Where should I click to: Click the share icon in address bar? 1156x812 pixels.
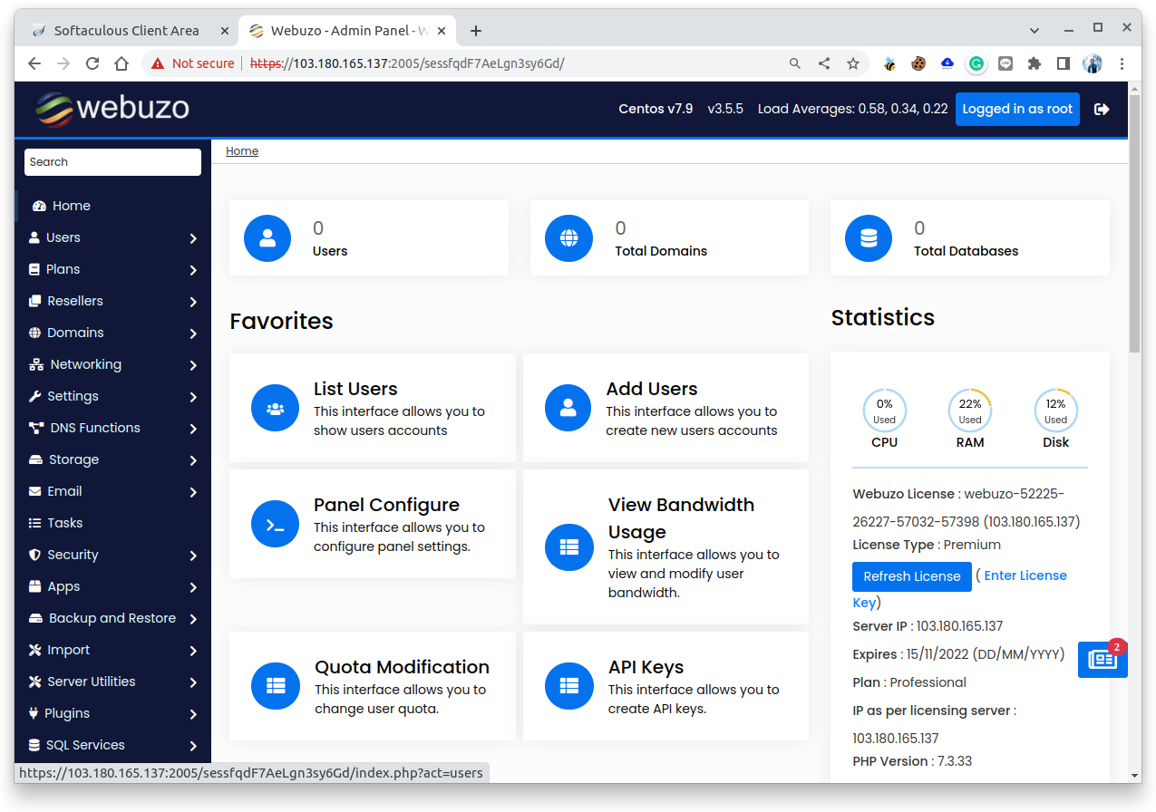click(824, 63)
